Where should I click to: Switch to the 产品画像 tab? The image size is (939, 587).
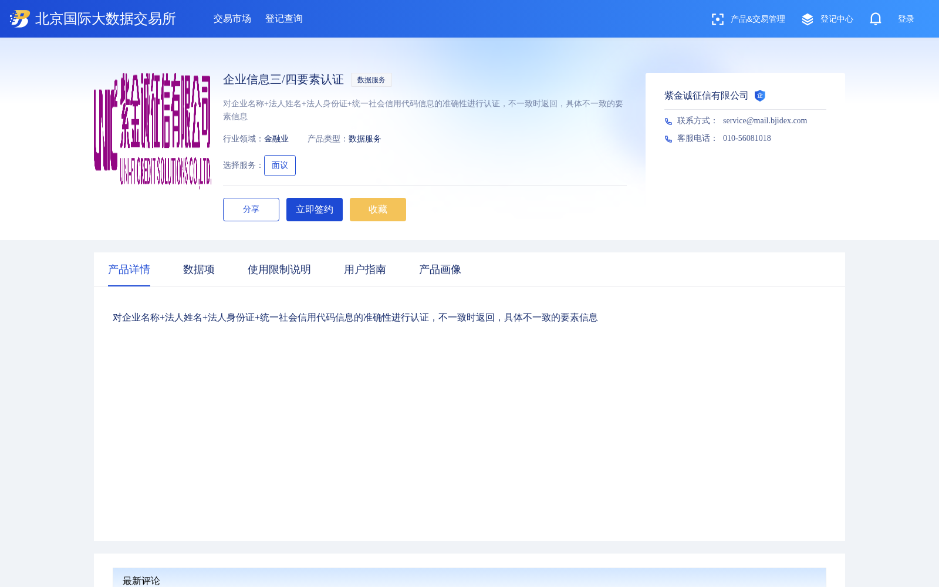coord(440,269)
